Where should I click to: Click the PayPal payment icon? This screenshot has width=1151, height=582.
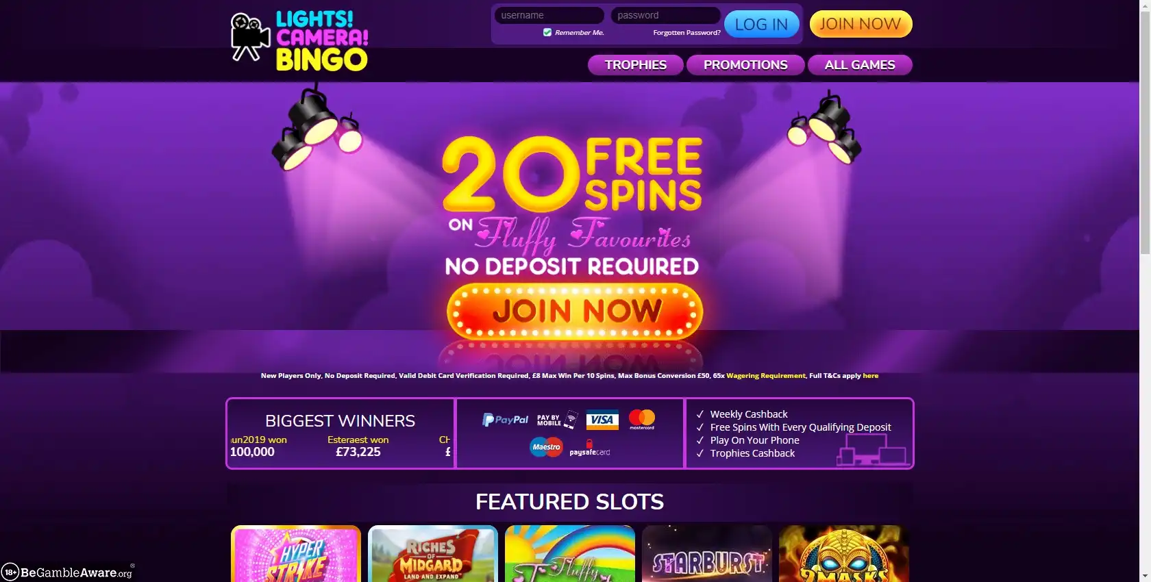506,420
